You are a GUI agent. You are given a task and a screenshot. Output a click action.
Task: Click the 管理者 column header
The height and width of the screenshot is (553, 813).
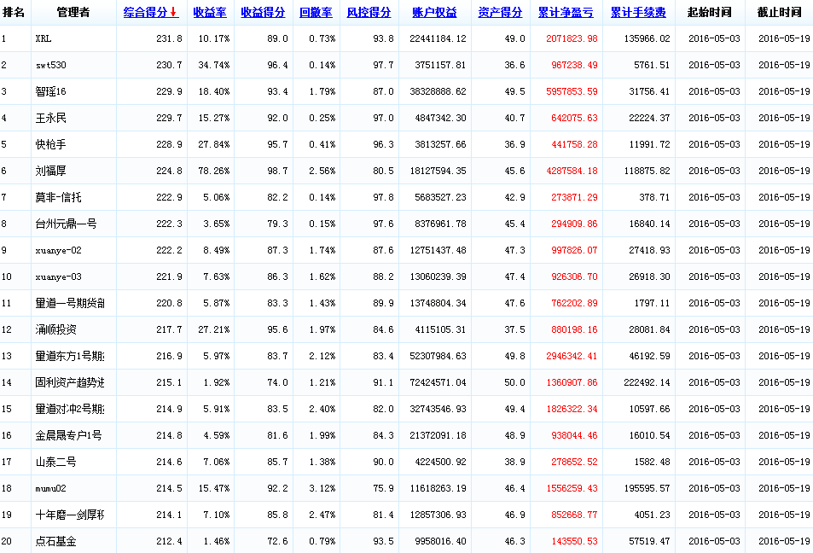coord(73,13)
